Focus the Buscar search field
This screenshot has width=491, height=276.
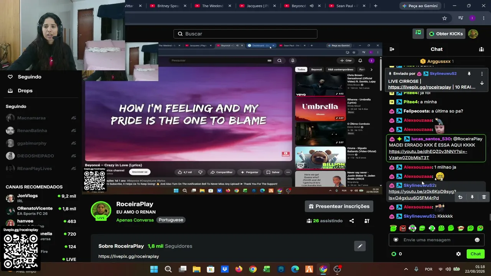pos(245,34)
